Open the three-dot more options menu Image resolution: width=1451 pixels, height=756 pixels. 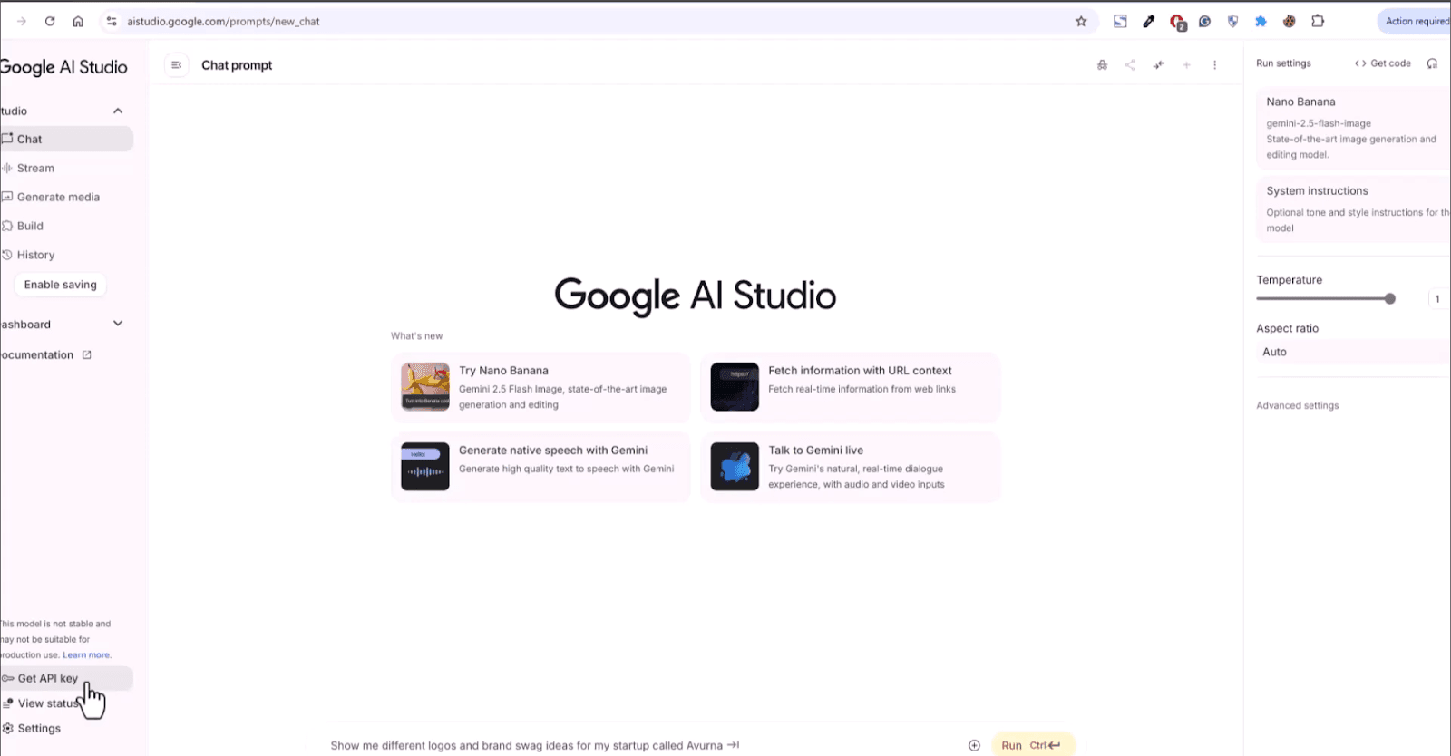coord(1214,65)
